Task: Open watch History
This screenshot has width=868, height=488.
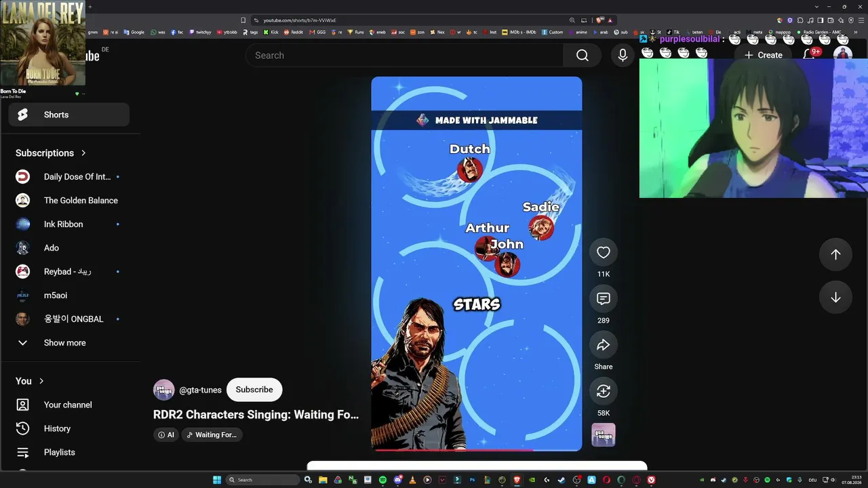Action: pyautogui.click(x=68, y=428)
